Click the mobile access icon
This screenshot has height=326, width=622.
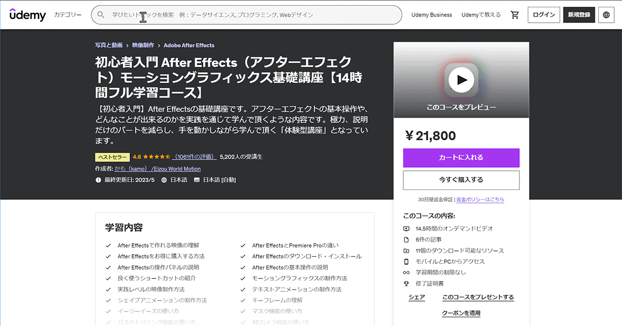pos(406,262)
